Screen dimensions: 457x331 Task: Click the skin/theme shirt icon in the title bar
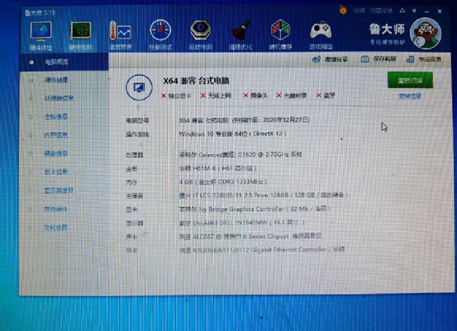click(x=402, y=11)
